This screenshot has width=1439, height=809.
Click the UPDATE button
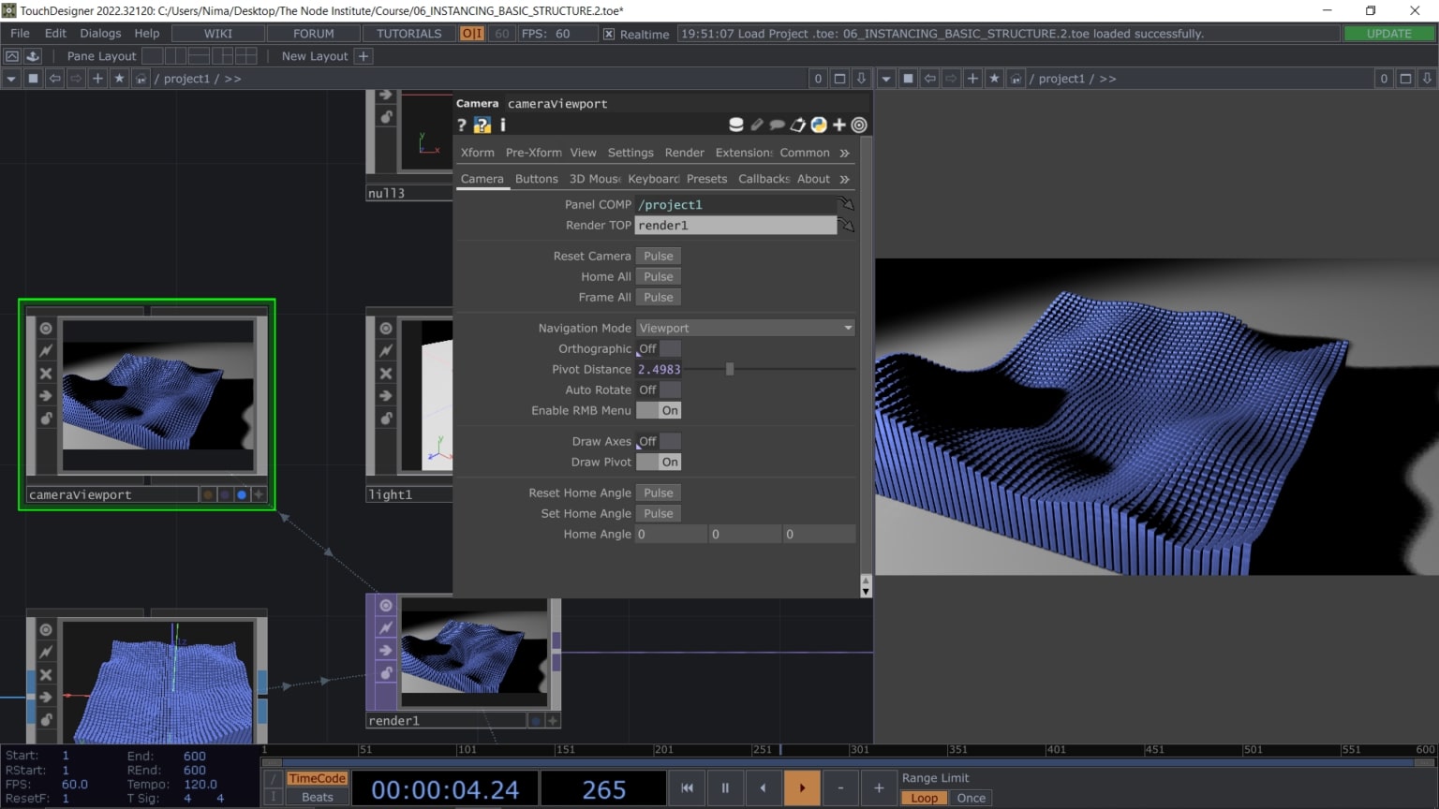point(1388,33)
